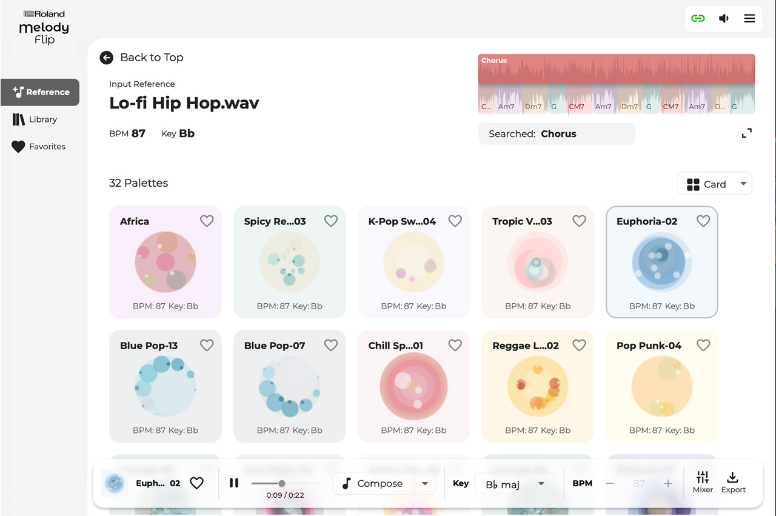
Task: Select the Africa palette card
Action: (x=166, y=262)
